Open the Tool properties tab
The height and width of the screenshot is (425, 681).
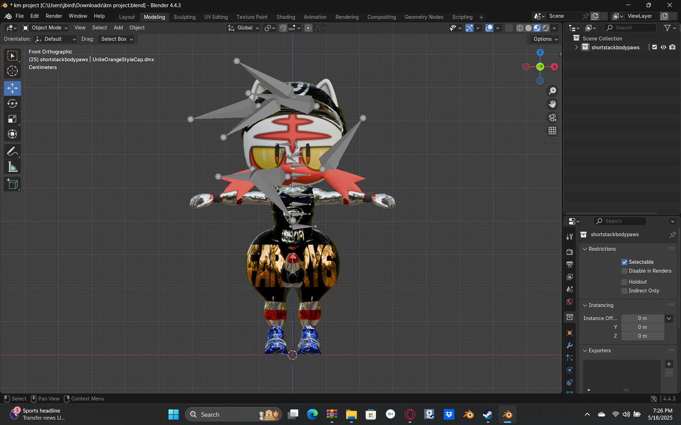pyautogui.click(x=569, y=236)
